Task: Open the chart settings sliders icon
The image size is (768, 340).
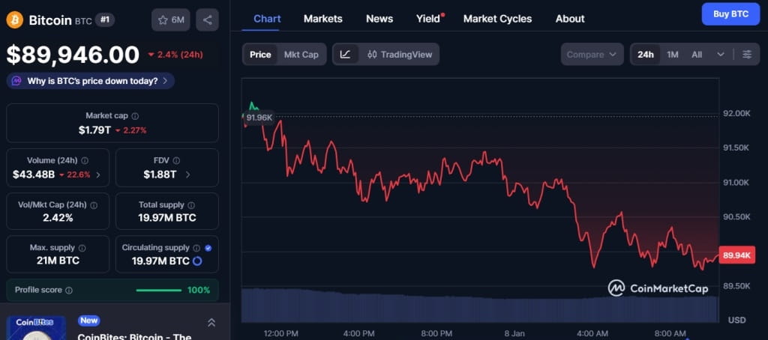Action: [x=747, y=55]
